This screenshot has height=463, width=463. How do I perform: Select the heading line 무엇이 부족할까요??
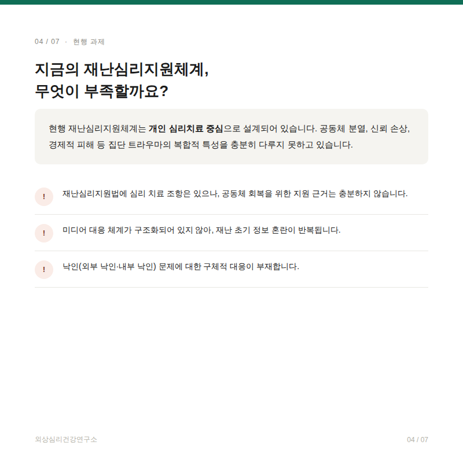[102, 91]
